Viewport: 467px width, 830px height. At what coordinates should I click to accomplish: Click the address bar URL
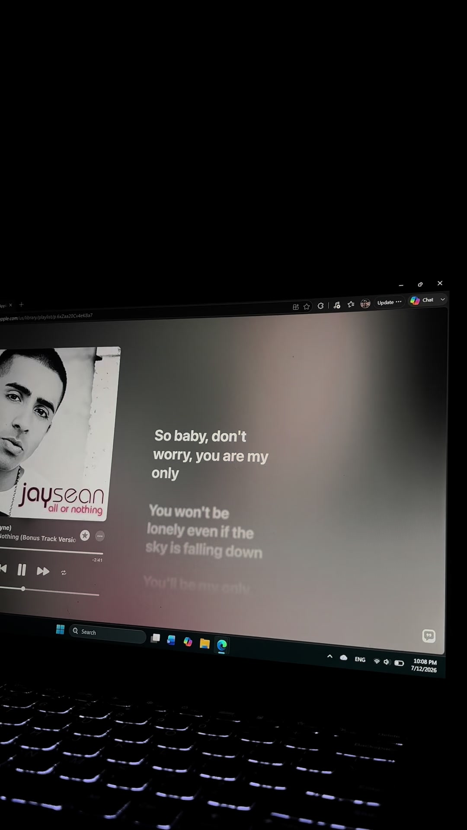pos(46,317)
